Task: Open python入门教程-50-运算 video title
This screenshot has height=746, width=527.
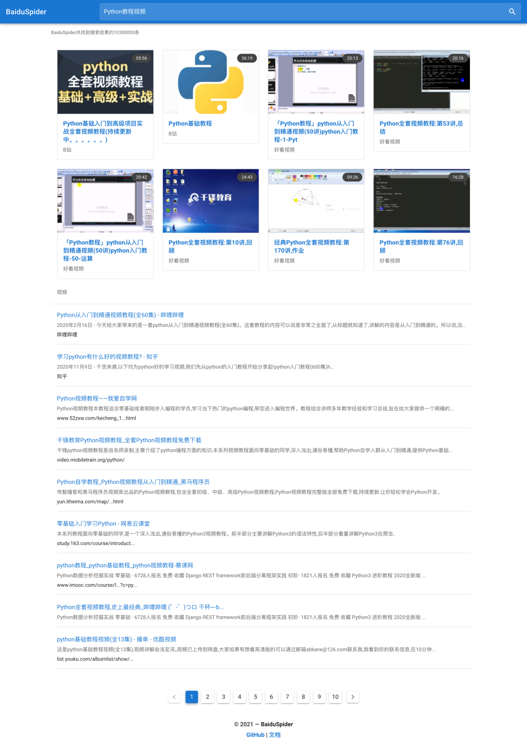Action: (x=105, y=250)
